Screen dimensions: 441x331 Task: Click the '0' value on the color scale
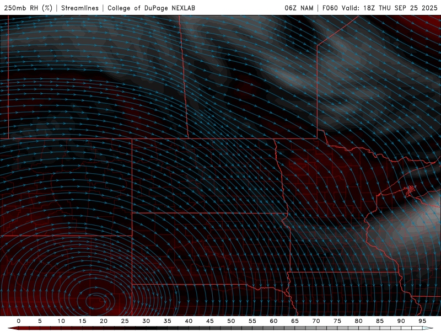point(19,321)
